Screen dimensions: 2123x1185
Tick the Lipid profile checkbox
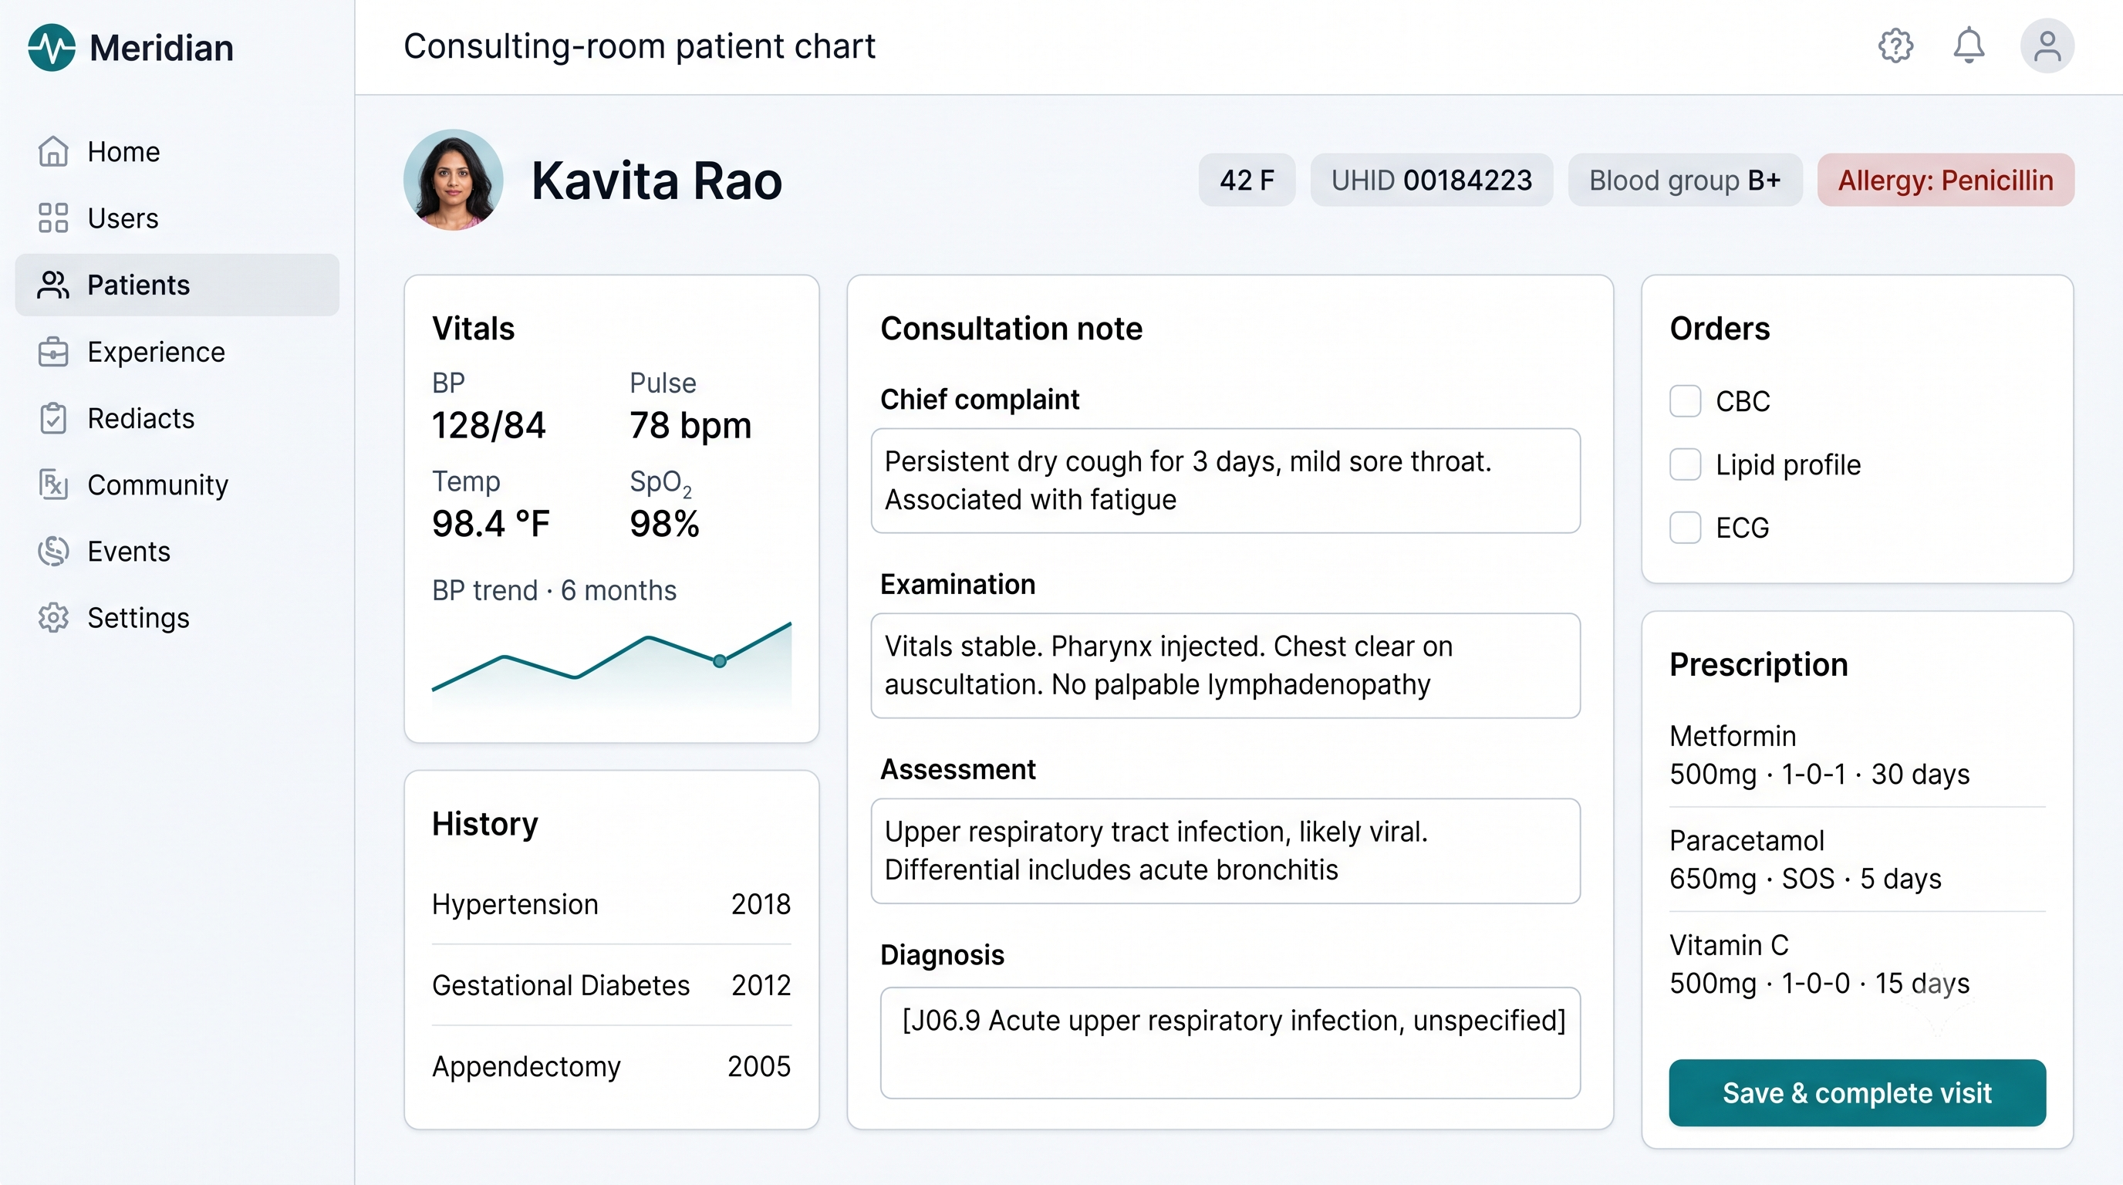tap(1686, 464)
